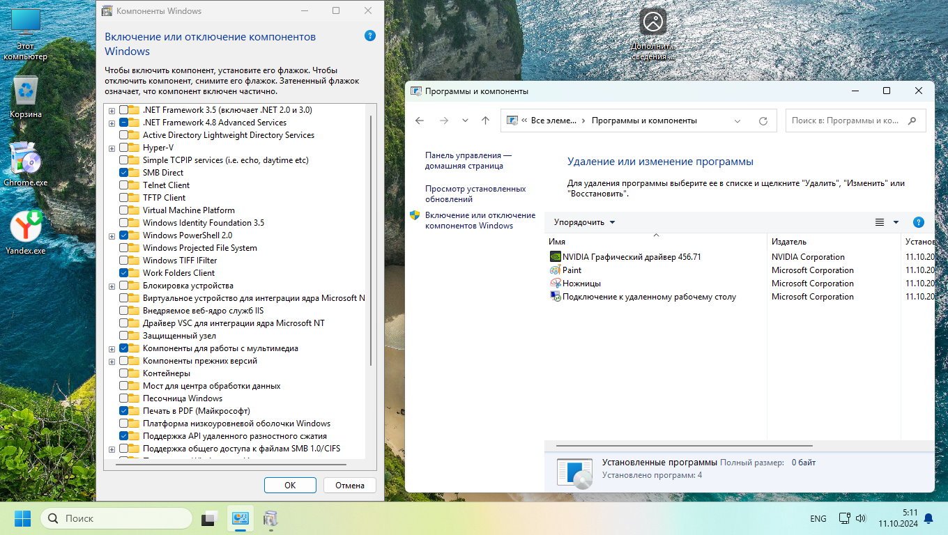Tick the Песочница Windows checkbox

[x=124, y=398]
